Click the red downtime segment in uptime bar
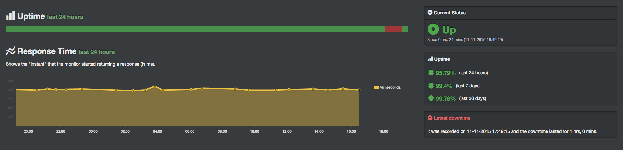 [393, 29]
